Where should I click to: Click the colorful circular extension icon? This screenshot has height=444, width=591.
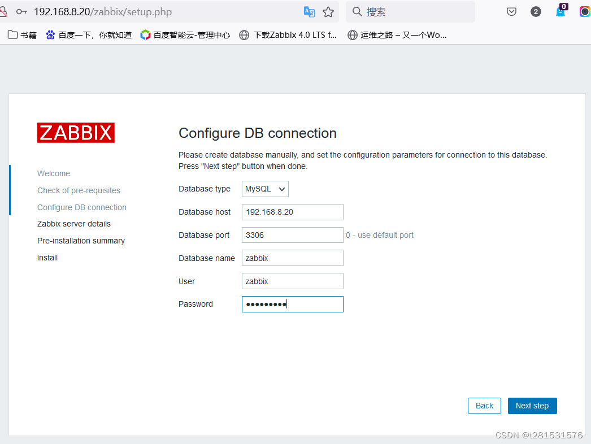585,12
